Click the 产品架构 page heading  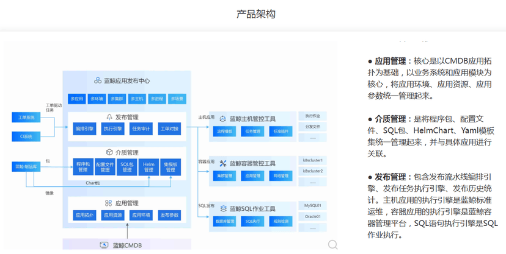pos(256,14)
